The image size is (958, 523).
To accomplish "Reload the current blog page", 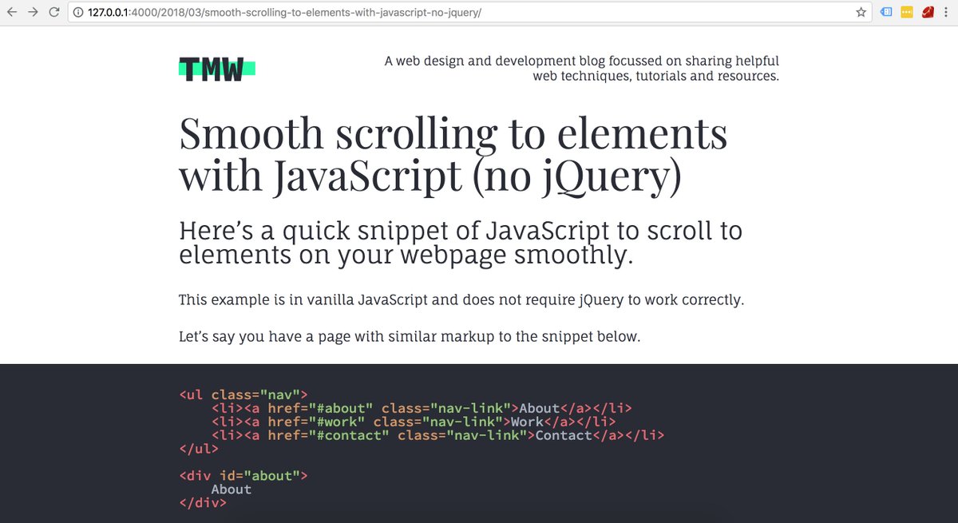I will tap(53, 12).
